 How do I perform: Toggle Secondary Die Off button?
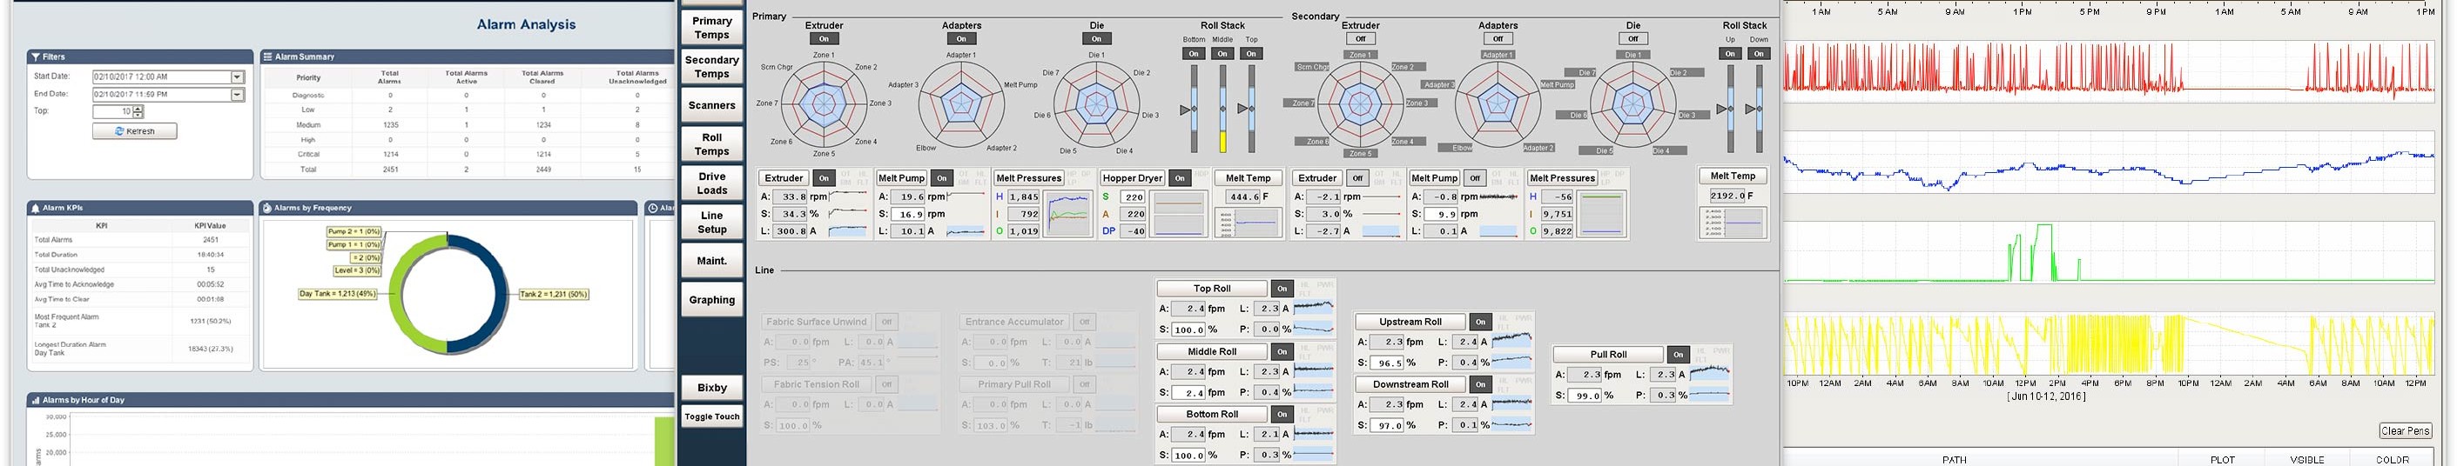pyautogui.click(x=1632, y=39)
